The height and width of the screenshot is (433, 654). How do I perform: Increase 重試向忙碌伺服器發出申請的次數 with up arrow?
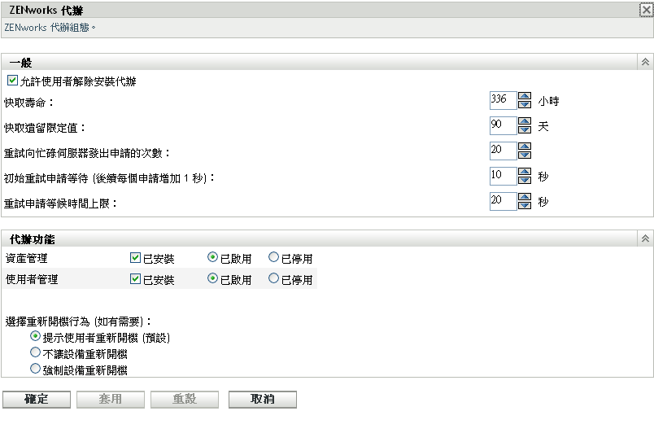click(x=525, y=147)
